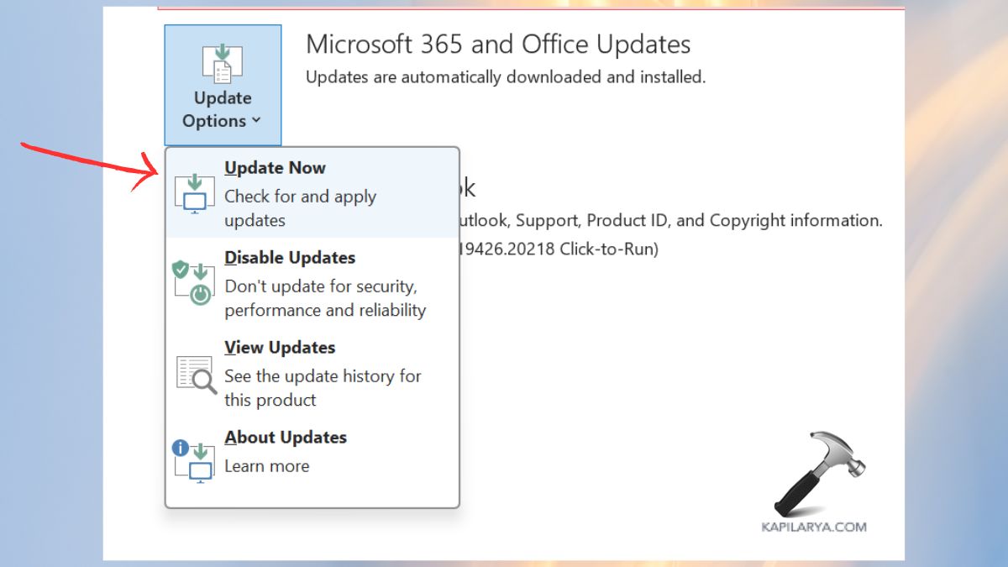This screenshot has width=1008, height=567.
Task: Click the Microsoft 365 and Office Updates heading
Action: [499, 44]
